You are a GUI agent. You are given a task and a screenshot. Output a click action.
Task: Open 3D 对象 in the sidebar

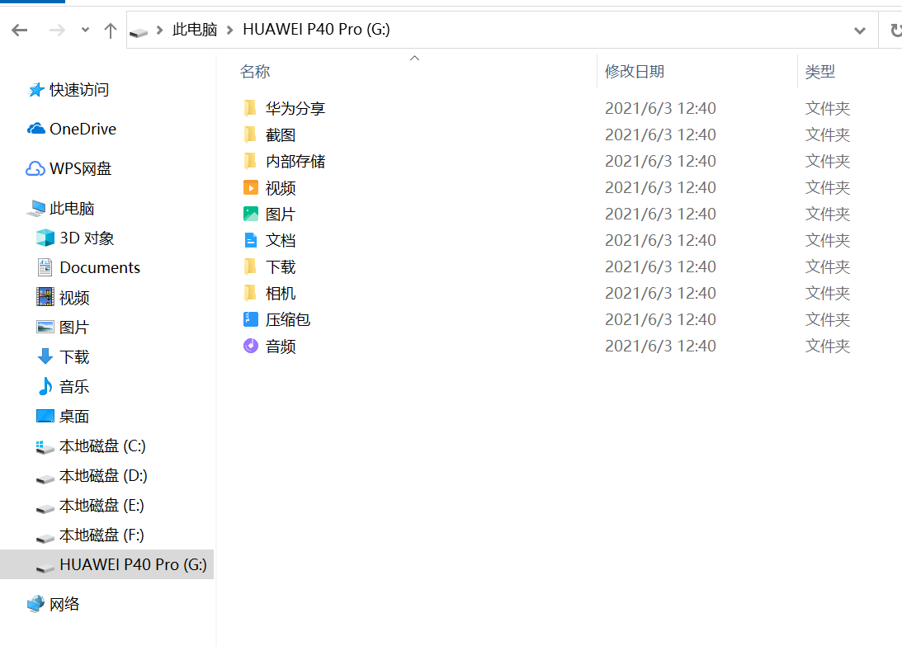pyautogui.click(x=87, y=238)
